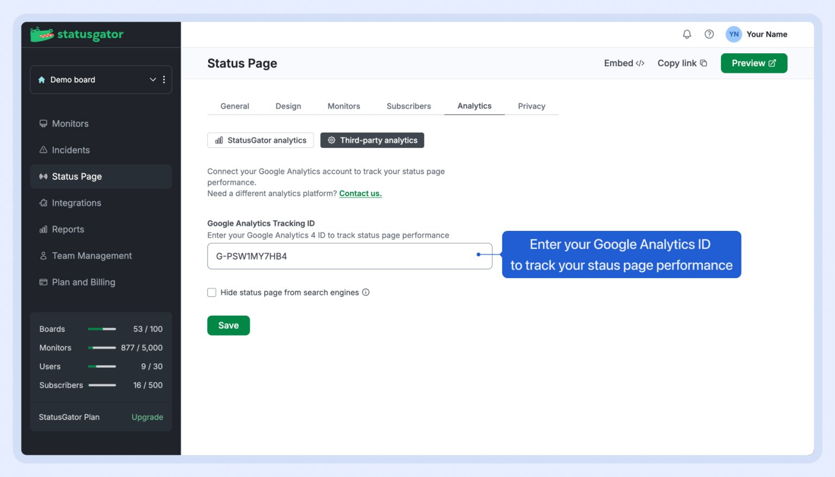
Task: Click the 9 / 30 users count
Action: point(152,367)
